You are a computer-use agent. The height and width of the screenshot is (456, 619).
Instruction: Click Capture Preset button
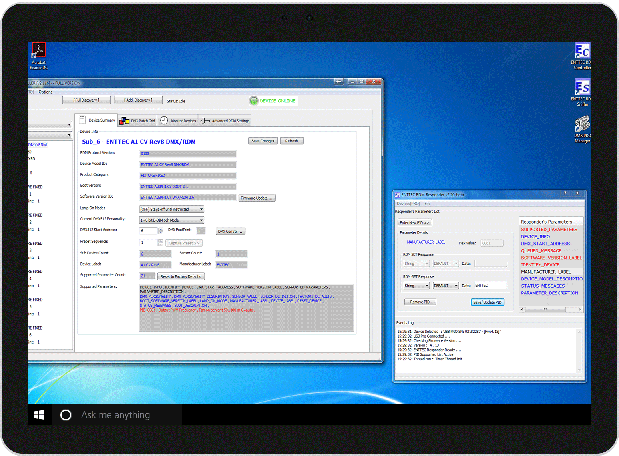click(184, 243)
